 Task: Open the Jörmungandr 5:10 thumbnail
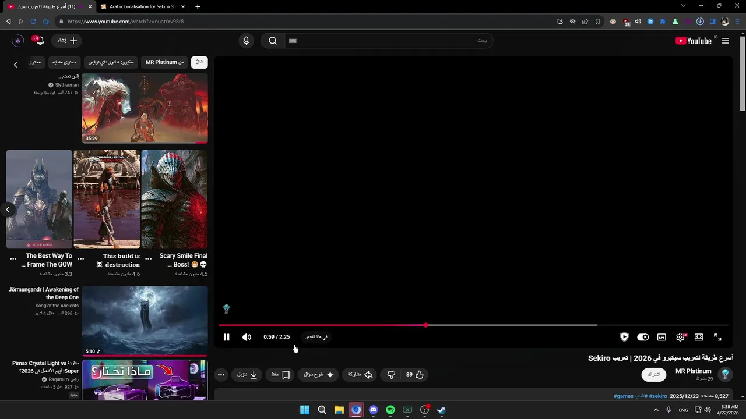point(145,321)
